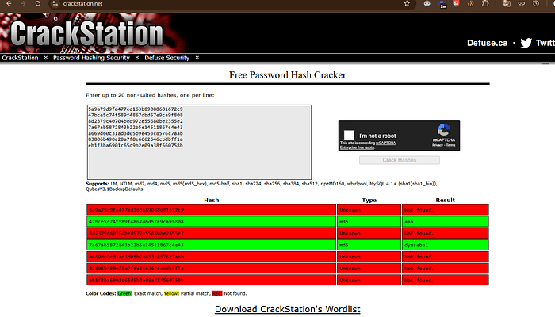Click the cracked result "dyesebel"
Image resolution: width=555 pixels, height=317 pixels.
click(416, 245)
